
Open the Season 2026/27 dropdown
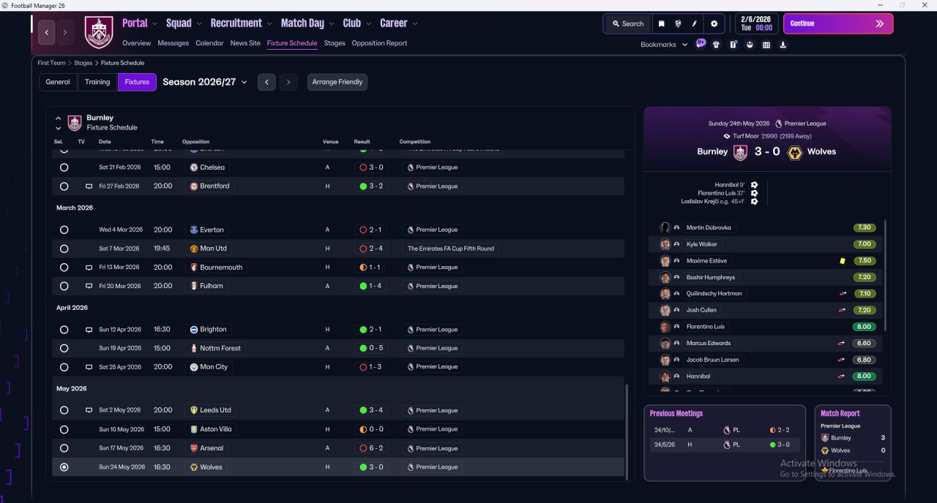tap(205, 82)
